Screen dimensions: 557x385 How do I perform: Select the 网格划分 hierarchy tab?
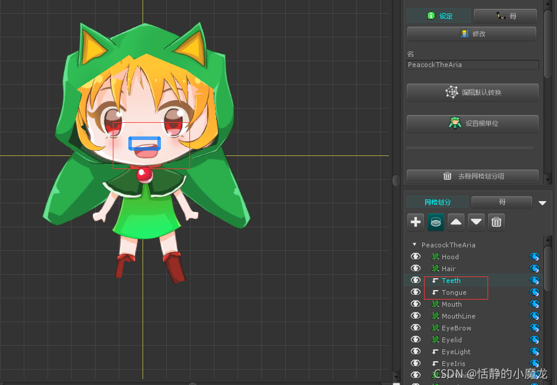pyautogui.click(x=437, y=202)
